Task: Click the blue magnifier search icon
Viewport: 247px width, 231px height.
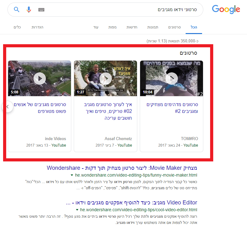Action: point(16,10)
